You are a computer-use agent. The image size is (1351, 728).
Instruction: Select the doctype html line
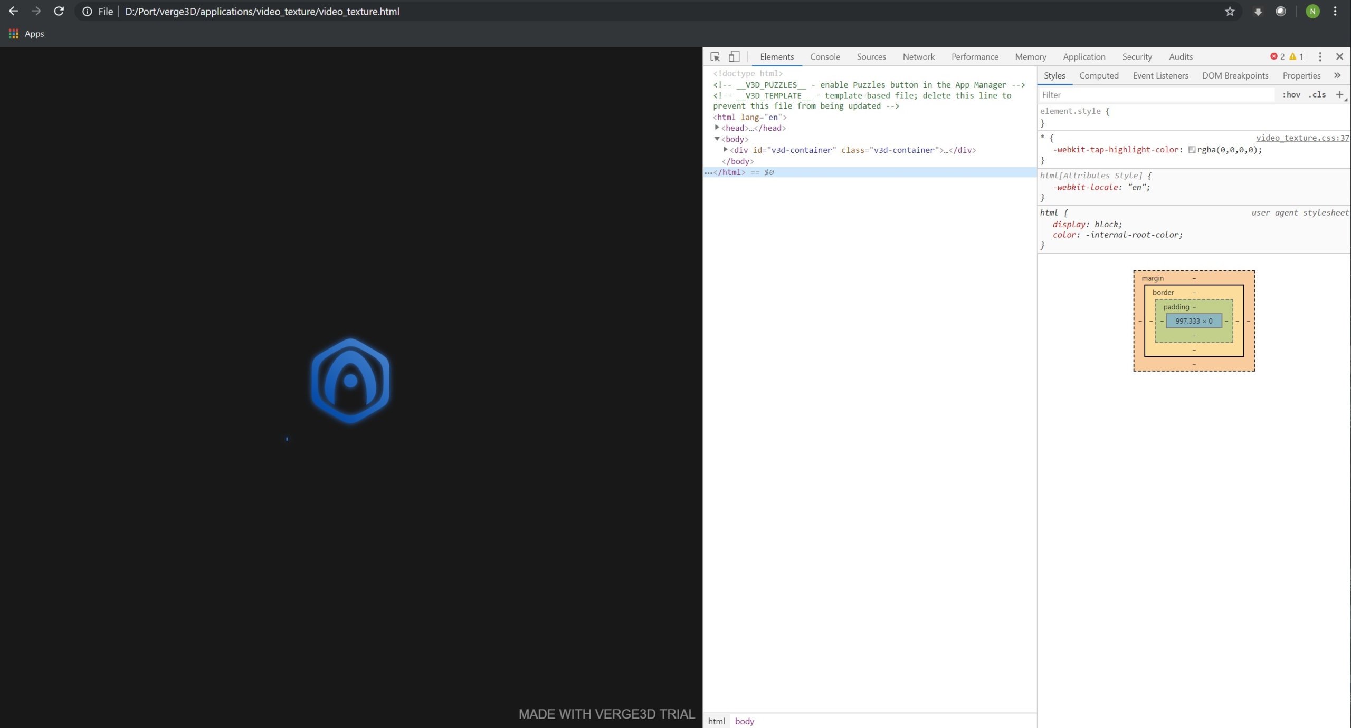[x=748, y=73]
